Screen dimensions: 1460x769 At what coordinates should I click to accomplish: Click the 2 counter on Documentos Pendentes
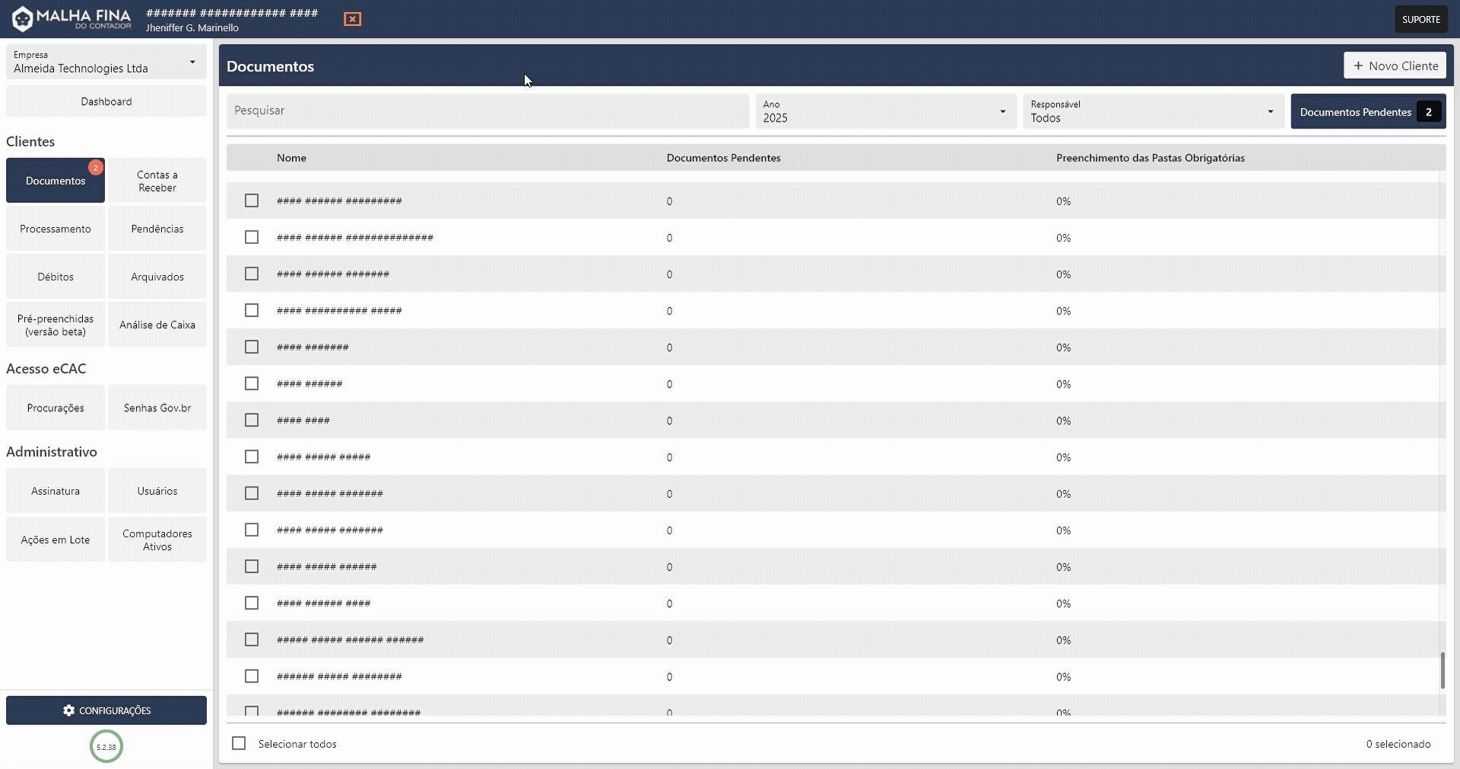coord(1430,111)
